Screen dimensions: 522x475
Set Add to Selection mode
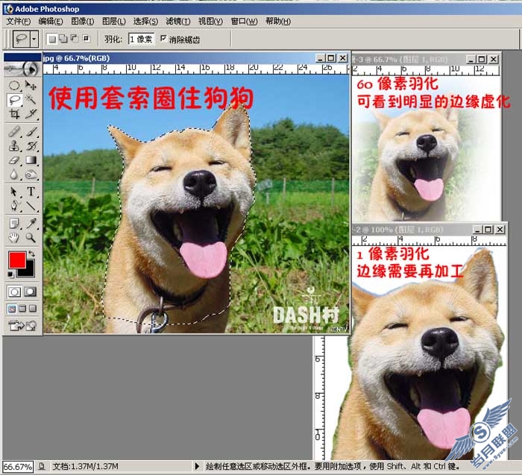[63, 39]
